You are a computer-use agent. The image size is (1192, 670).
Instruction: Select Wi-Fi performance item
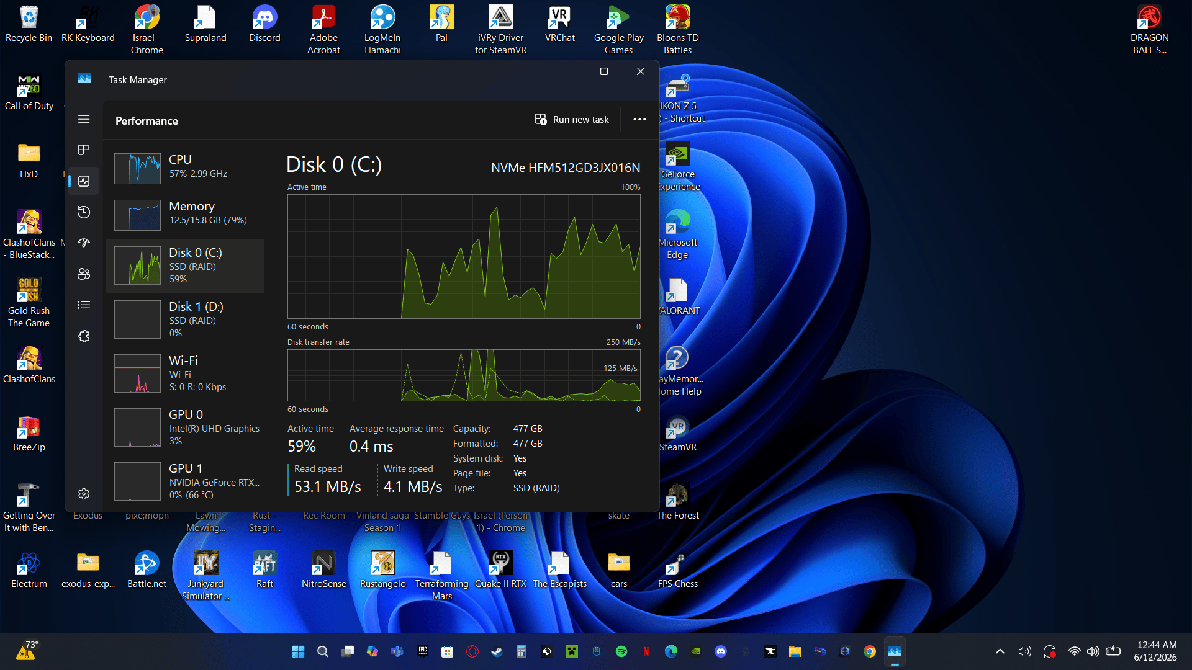[x=185, y=373]
